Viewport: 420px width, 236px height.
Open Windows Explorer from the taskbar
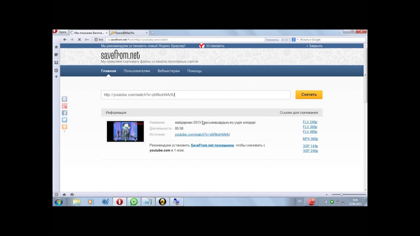tap(77, 202)
